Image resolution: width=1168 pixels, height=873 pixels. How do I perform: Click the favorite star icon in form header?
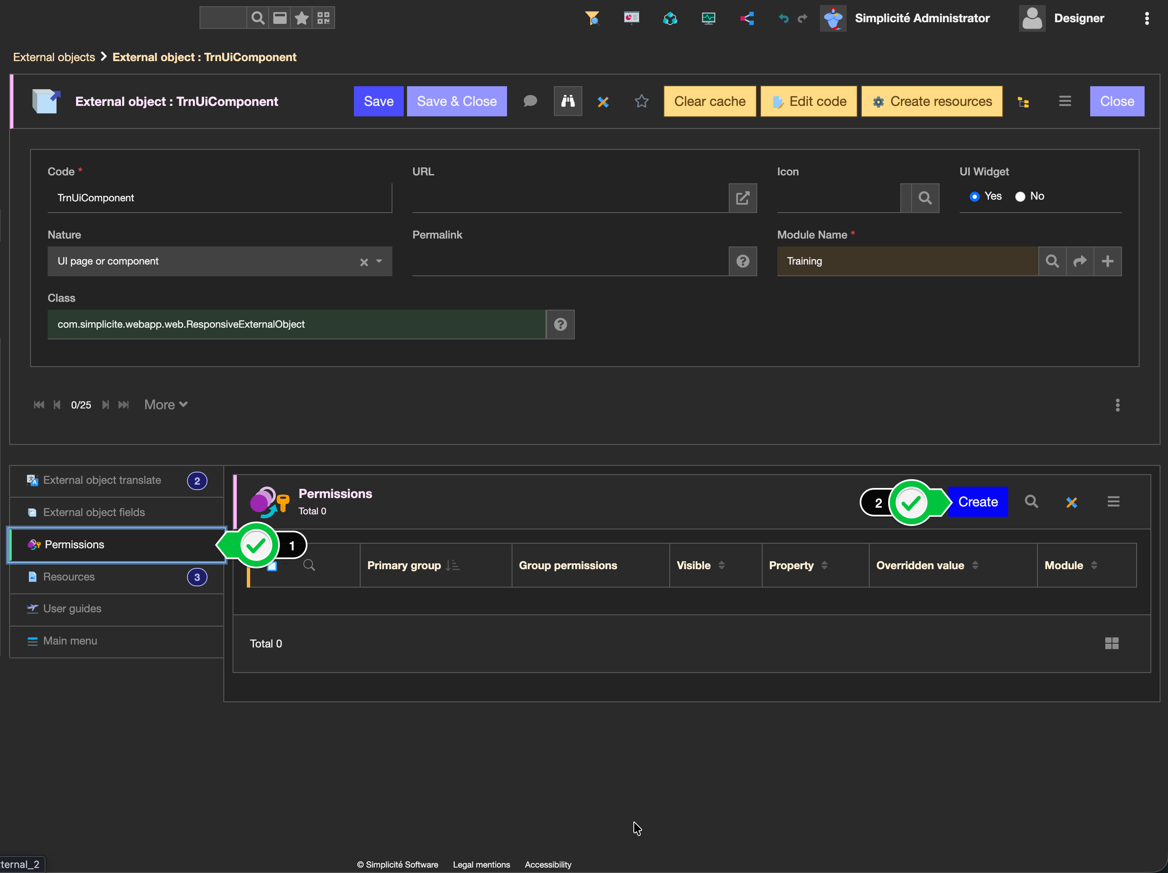641,101
